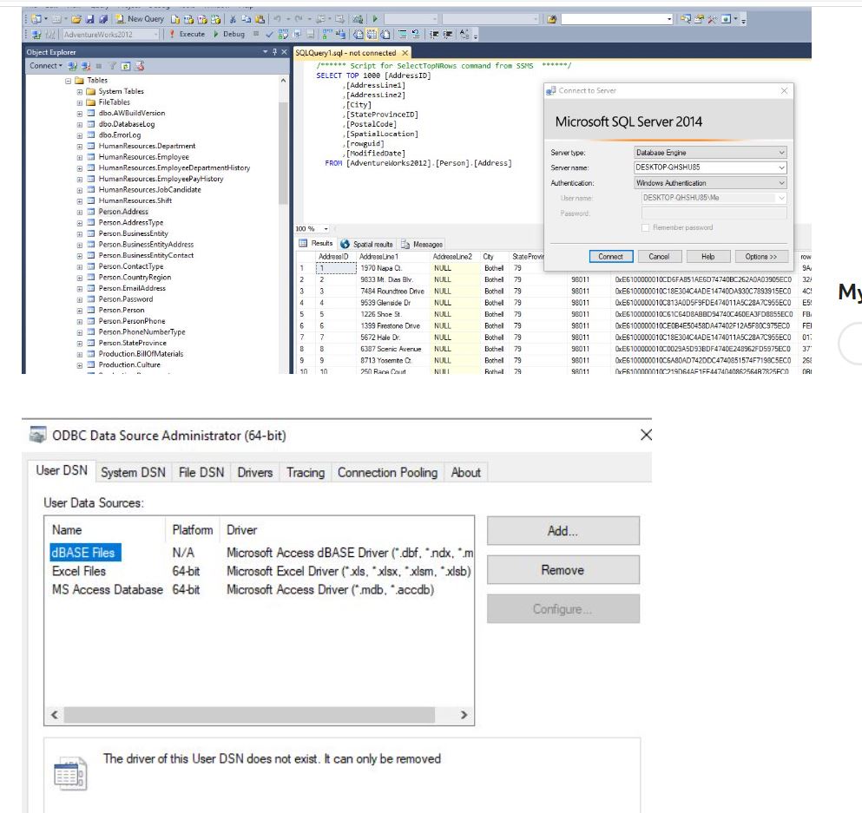
Task: Click the Execute query button
Action: pos(187,34)
